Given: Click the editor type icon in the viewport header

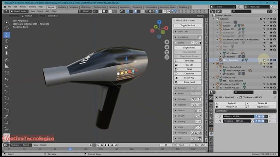Looking at the screenshot, I should point(6,11).
